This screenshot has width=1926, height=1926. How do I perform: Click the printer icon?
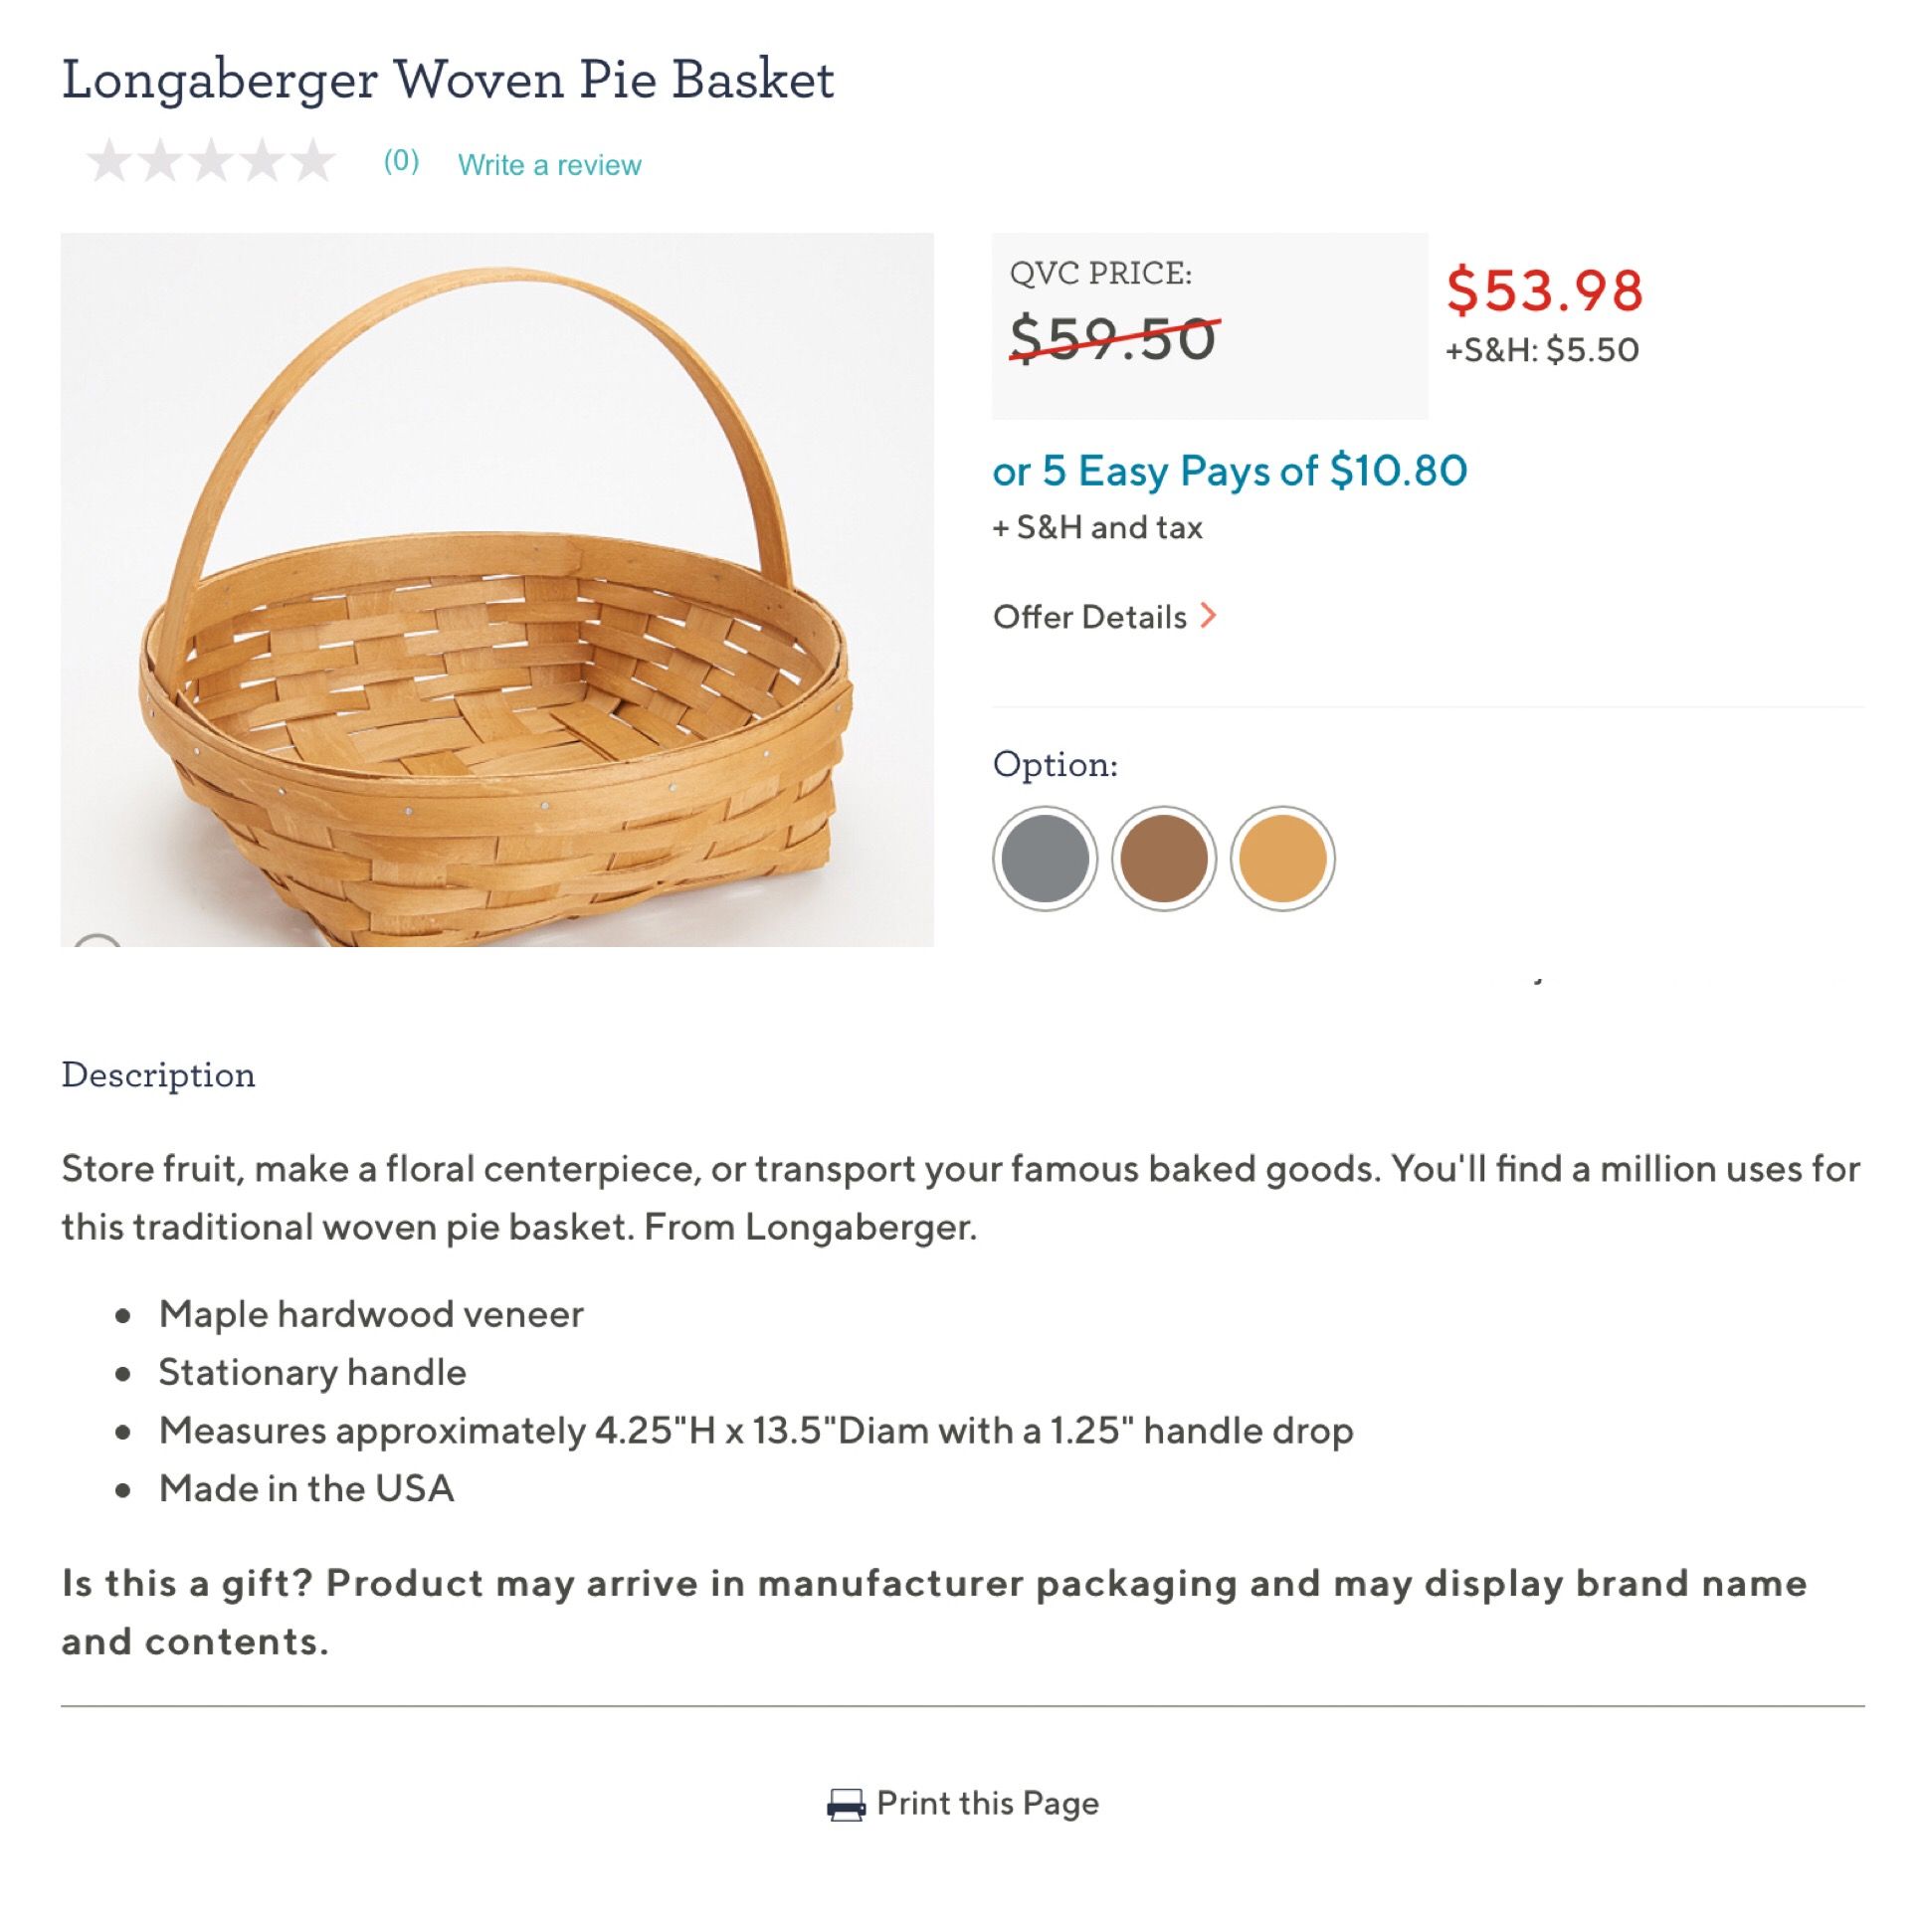(x=846, y=1805)
